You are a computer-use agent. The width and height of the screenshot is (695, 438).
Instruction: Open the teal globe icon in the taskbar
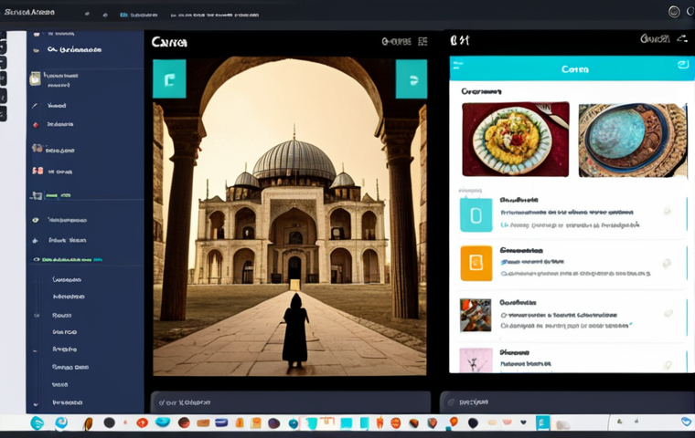[294, 423]
